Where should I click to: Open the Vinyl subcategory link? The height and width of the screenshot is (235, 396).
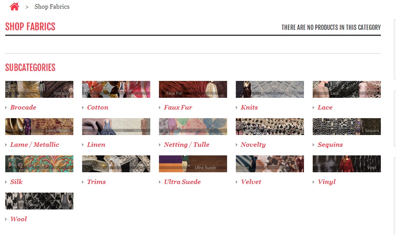pyautogui.click(x=327, y=182)
